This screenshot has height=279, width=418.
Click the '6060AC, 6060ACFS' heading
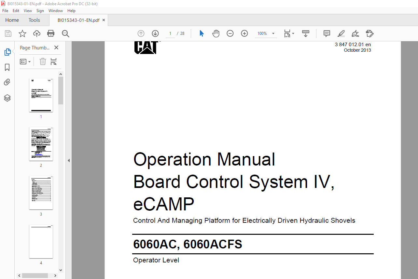188,244
